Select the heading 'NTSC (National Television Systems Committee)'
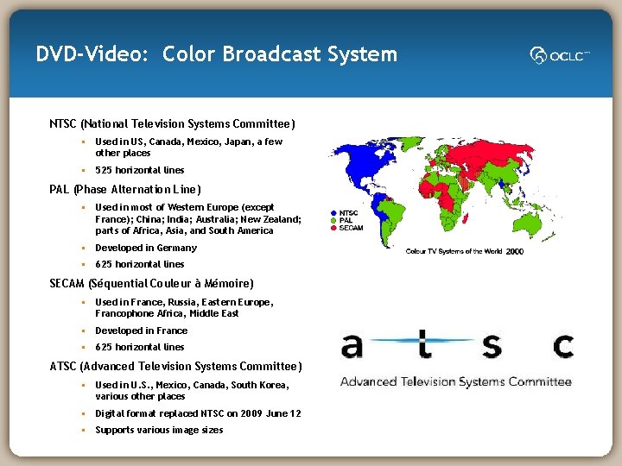 coord(172,123)
